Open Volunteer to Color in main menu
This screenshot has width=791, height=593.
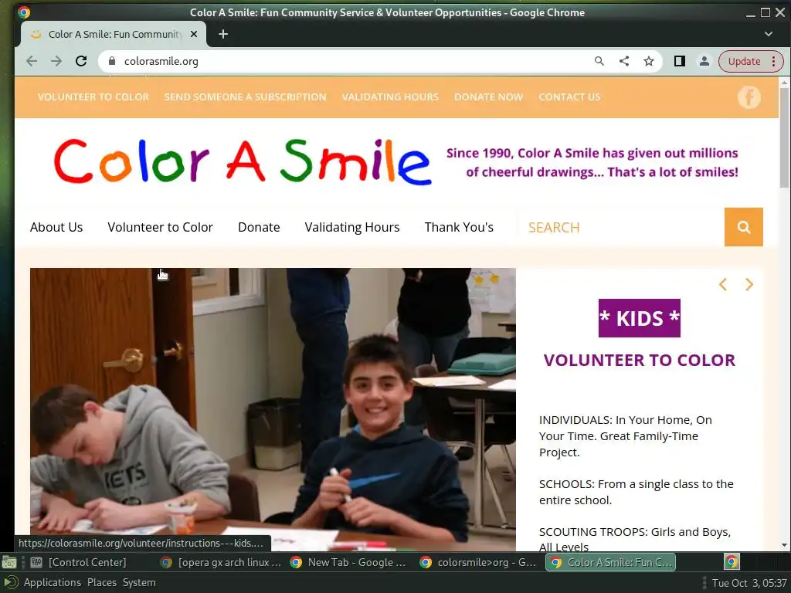[x=161, y=228]
